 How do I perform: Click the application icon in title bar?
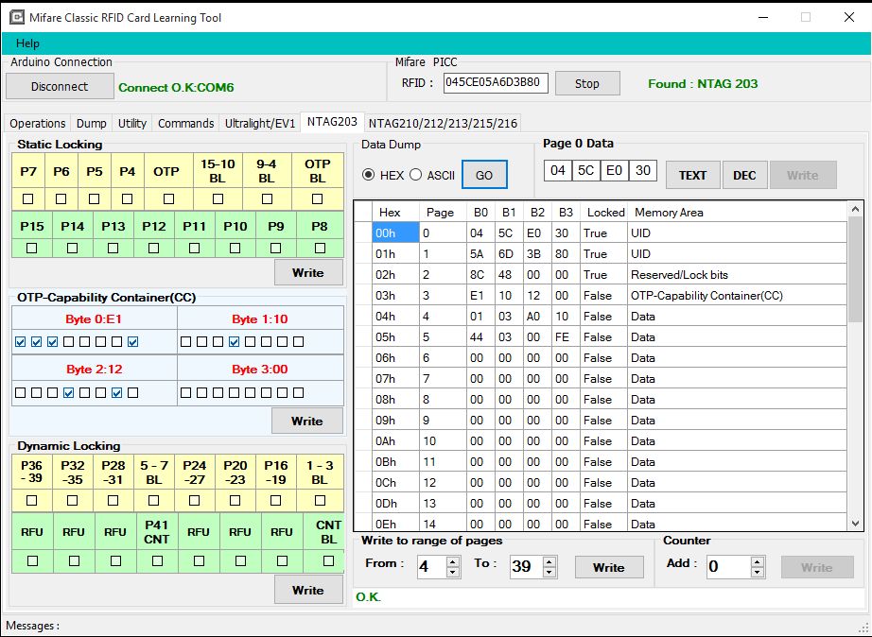[17, 17]
